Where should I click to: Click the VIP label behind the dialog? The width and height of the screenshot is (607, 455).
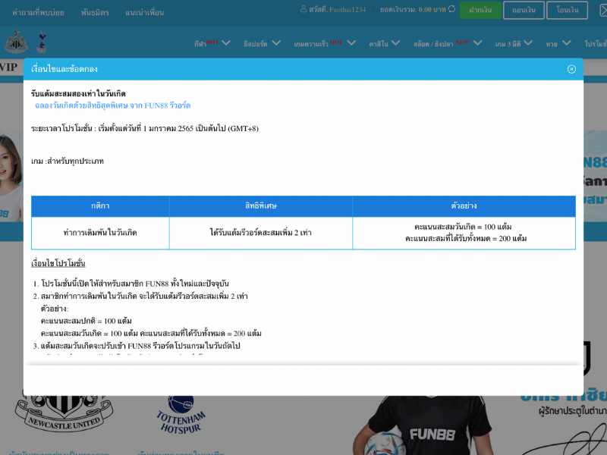(8, 67)
